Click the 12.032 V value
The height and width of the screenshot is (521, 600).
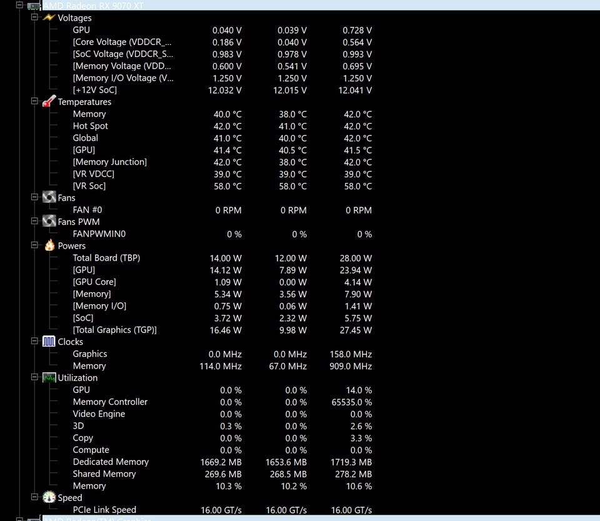pyautogui.click(x=224, y=91)
